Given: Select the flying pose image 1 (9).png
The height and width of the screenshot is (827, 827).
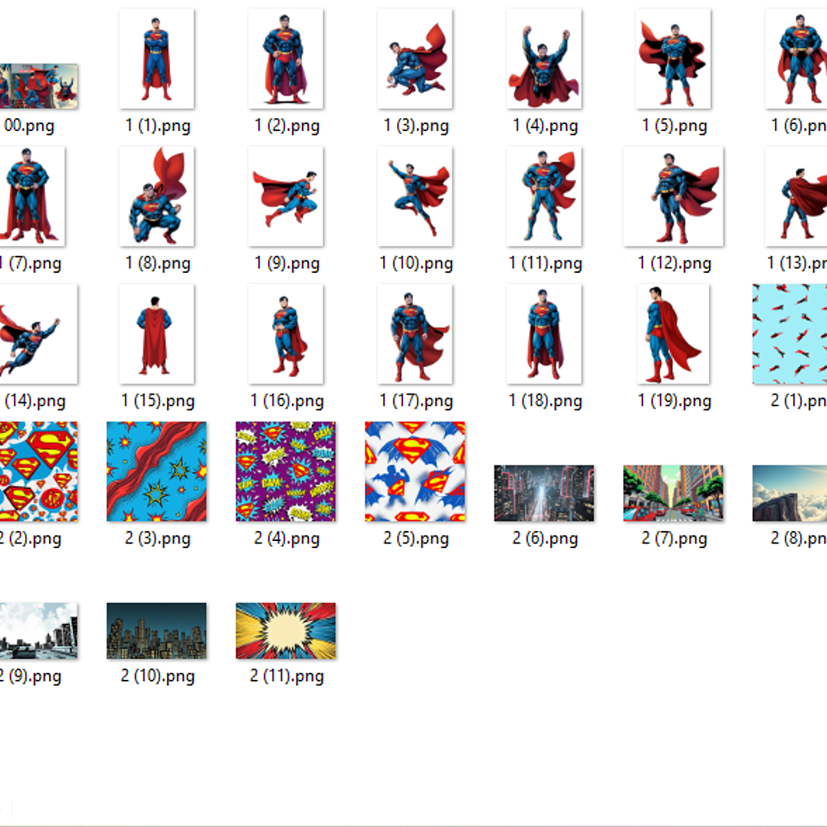Looking at the screenshot, I should click(x=286, y=196).
